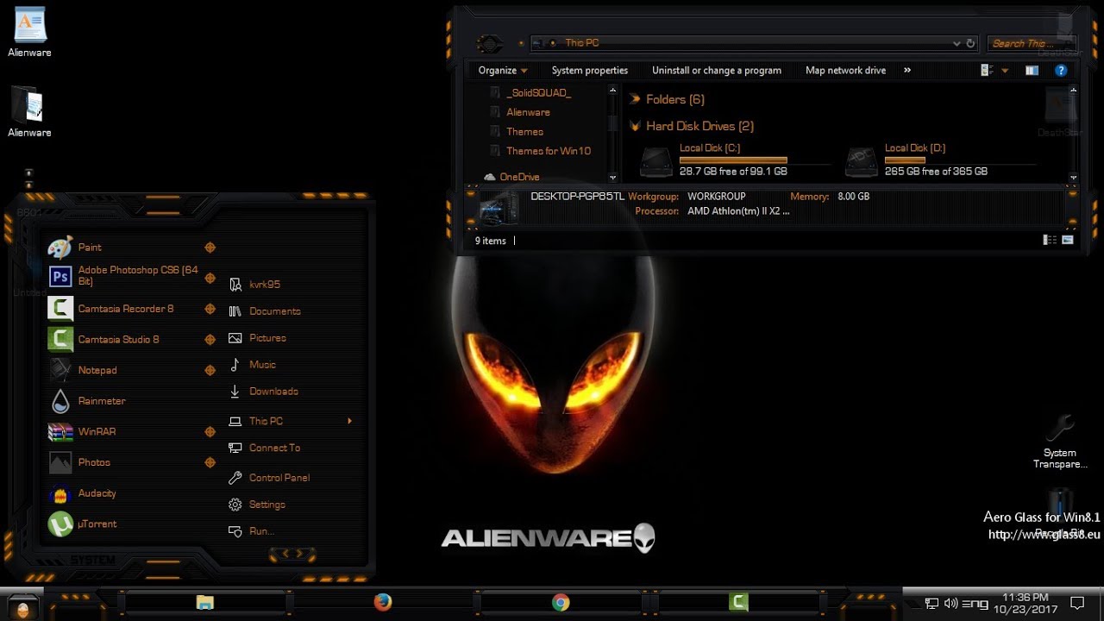Image resolution: width=1104 pixels, height=621 pixels.
Task: Open the network tray icon
Action: [x=931, y=603]
